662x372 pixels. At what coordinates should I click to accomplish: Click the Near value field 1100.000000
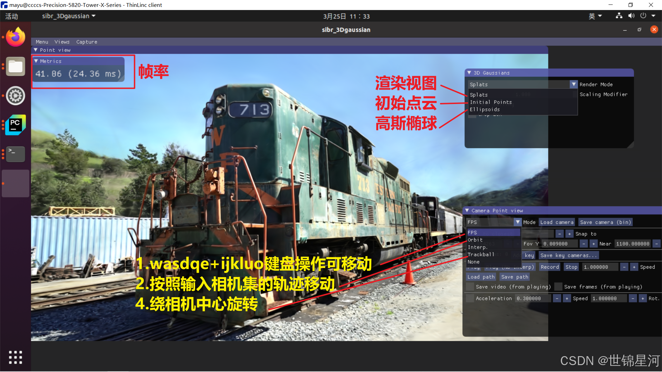point(633,244)
